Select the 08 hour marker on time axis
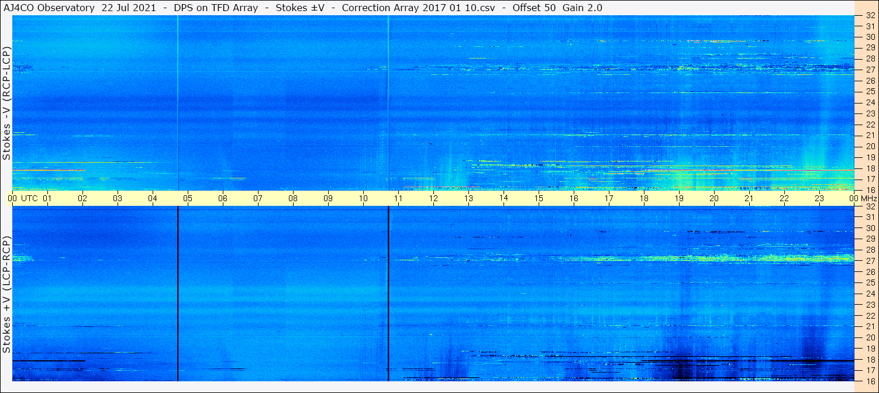879x393 pixels. click(x=293, y=199)
